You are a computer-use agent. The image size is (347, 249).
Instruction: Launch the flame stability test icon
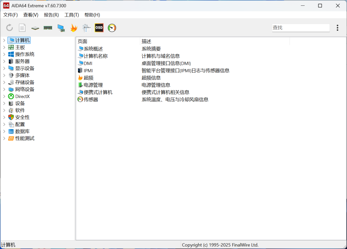coord(74,28)
